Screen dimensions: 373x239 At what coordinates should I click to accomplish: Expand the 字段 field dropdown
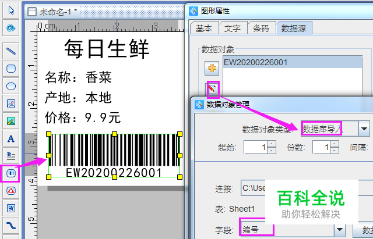(340, 229)
